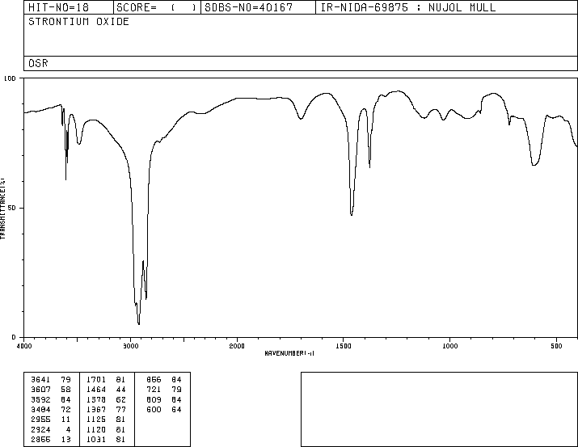The height and width of the screenshot is (447, 578).
Task: Select peak value 1367 in the table
Action: [96, 410]
